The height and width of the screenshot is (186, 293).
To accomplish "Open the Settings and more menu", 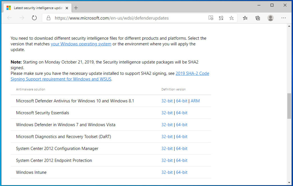I will point(284,18).
